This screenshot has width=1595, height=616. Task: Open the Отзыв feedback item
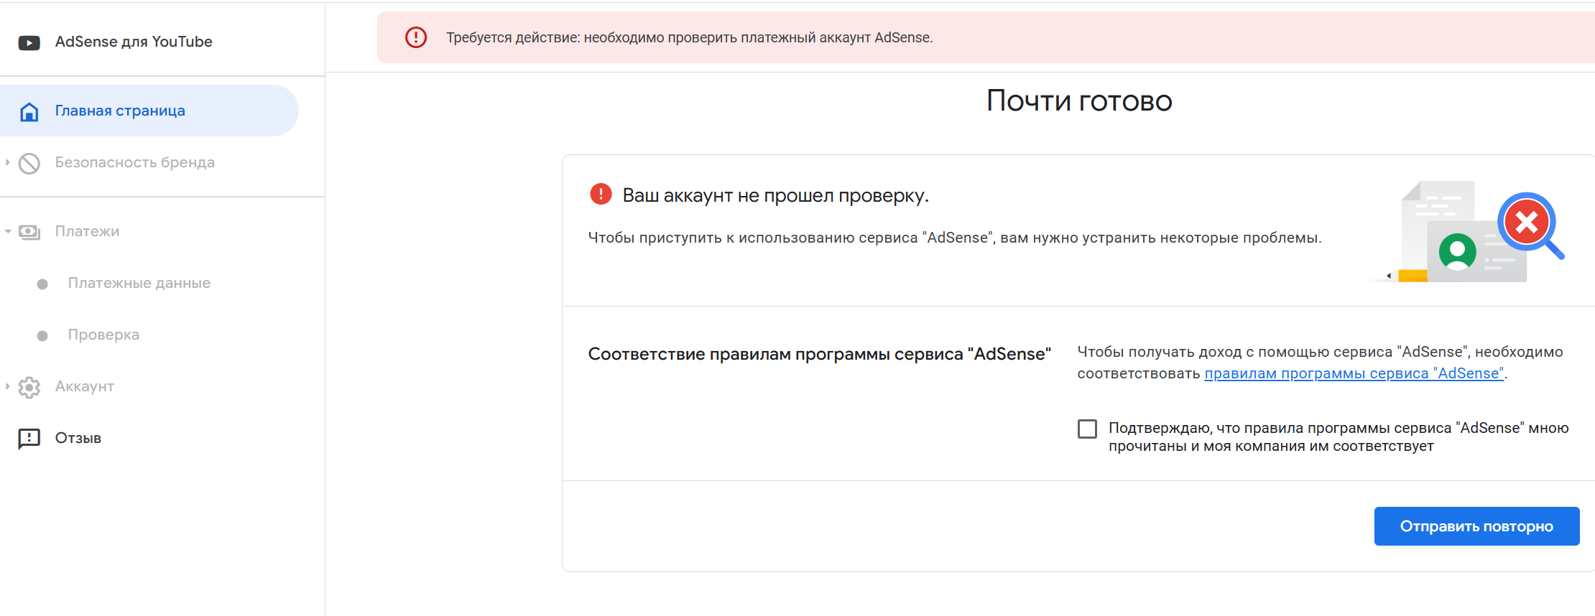(149, 438)
